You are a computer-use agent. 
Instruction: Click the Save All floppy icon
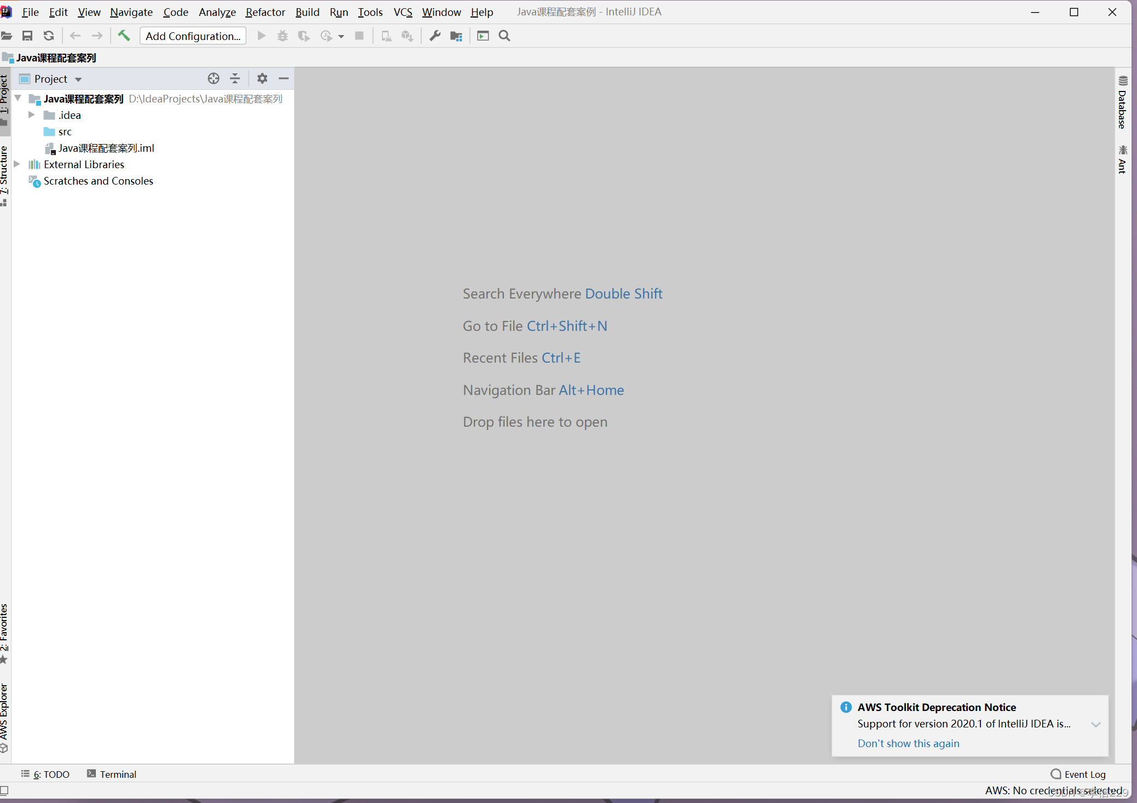27,36
